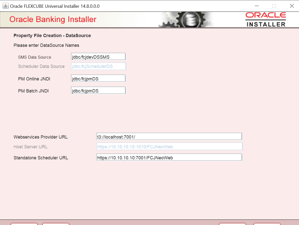Focus the PM Online JNDI field

[98, 78]
